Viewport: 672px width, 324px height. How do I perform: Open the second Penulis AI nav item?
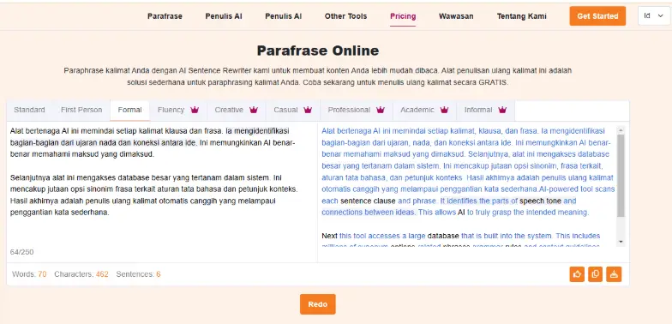click(x=283, y=16)
